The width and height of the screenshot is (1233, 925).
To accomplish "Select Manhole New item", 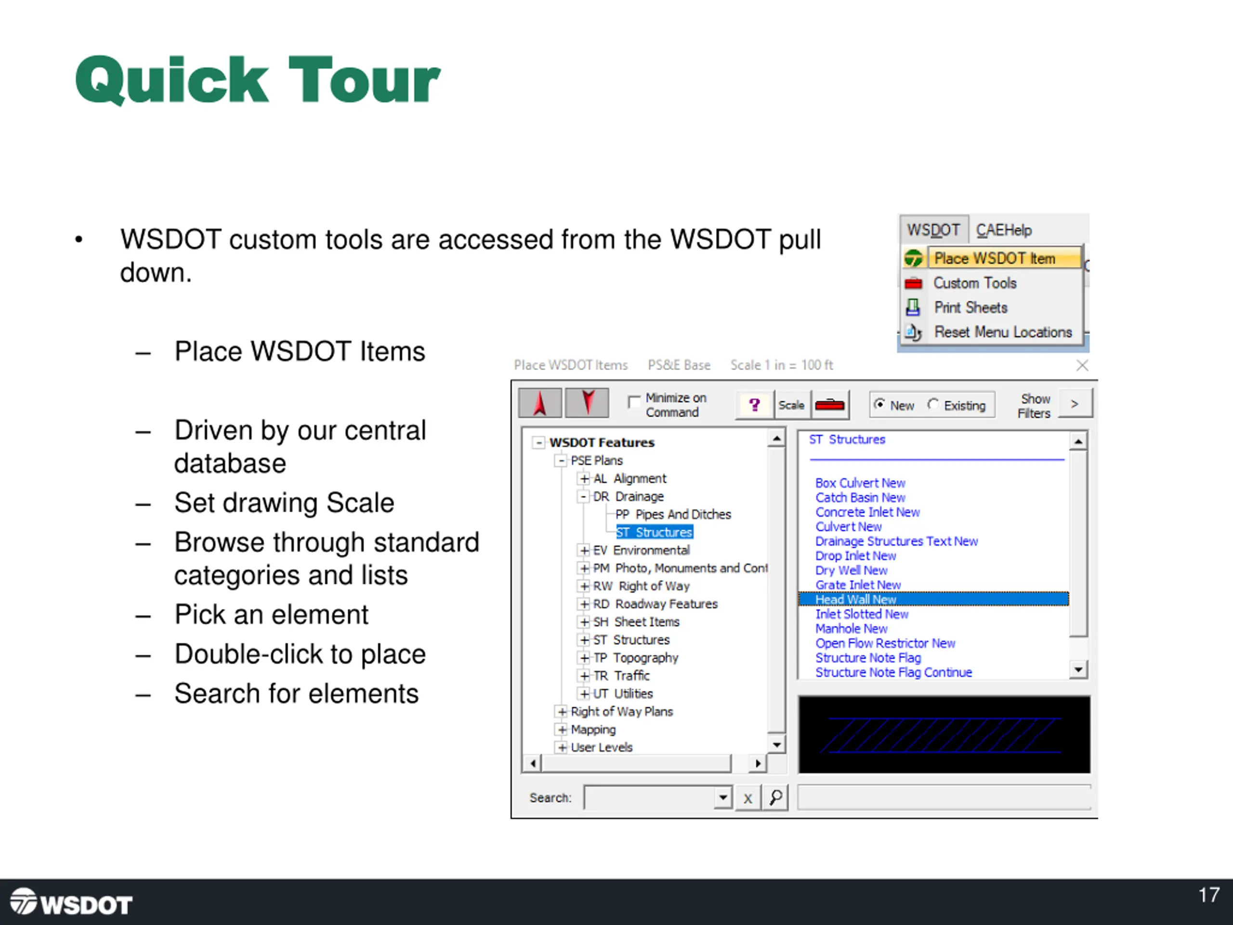I will click(x=851, y=628).
